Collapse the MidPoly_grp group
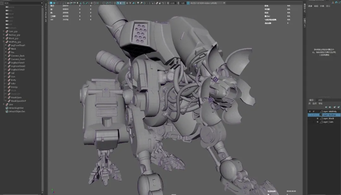The height and width of the screenshot is (195, 341). [x=3, y=42]
